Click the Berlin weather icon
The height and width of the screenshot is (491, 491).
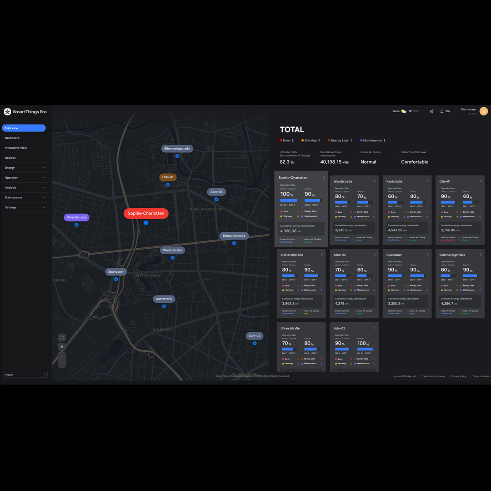404,111
